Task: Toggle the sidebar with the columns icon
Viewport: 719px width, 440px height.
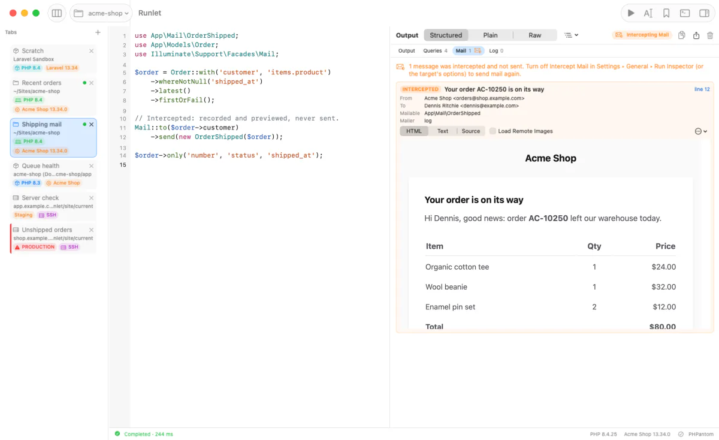Action: coord(57,13)
